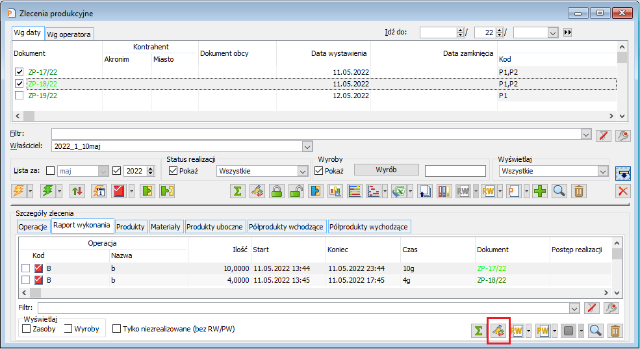Switch to the Produkty tab

click(130, 227)
